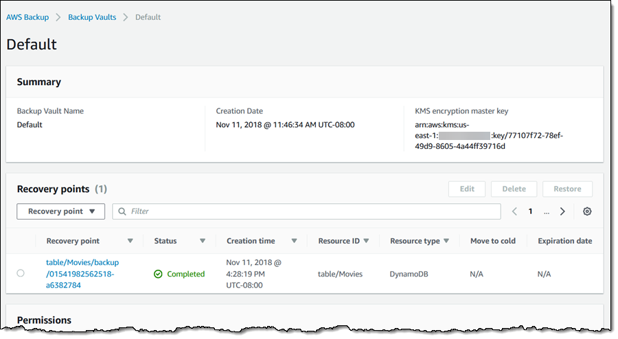Sort by Creation time column arrow

[x=294, y=241]
